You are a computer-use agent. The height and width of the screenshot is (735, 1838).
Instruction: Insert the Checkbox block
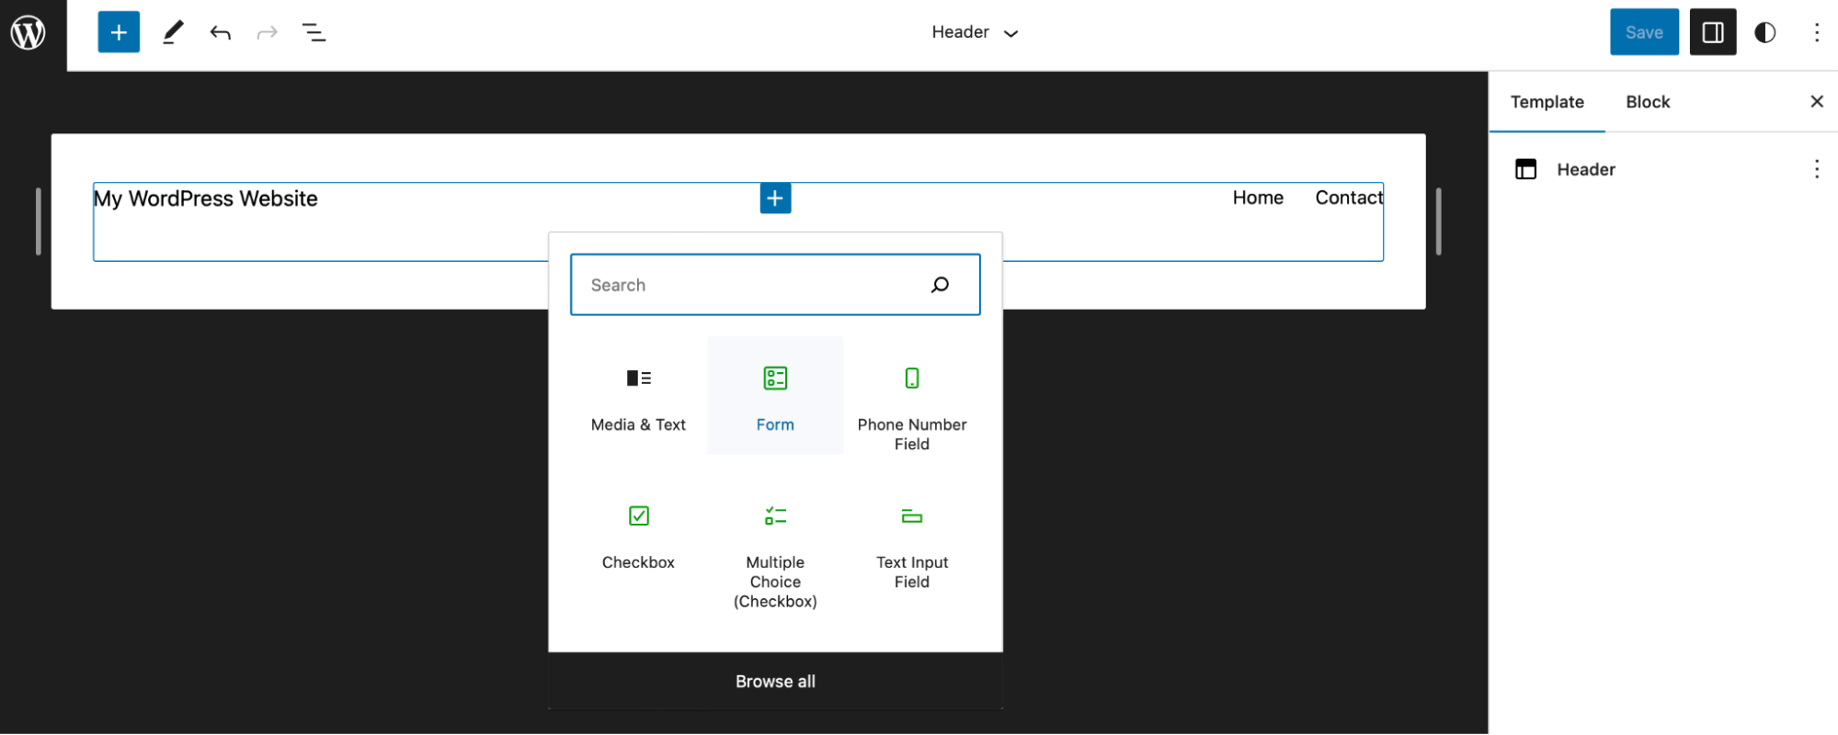click(x=638, y=534)
